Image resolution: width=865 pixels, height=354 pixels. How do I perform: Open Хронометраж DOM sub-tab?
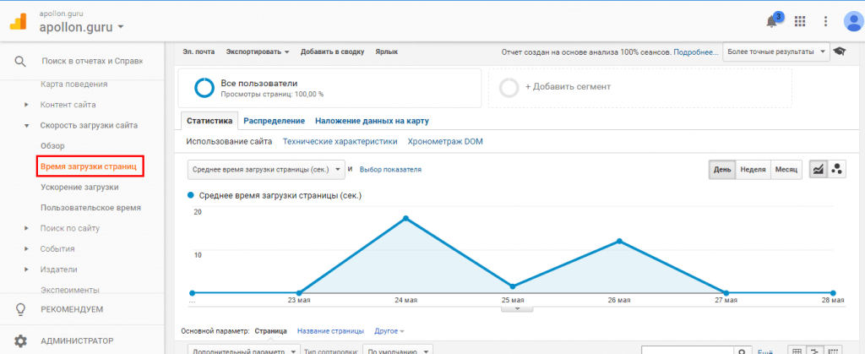coord(445,142)
